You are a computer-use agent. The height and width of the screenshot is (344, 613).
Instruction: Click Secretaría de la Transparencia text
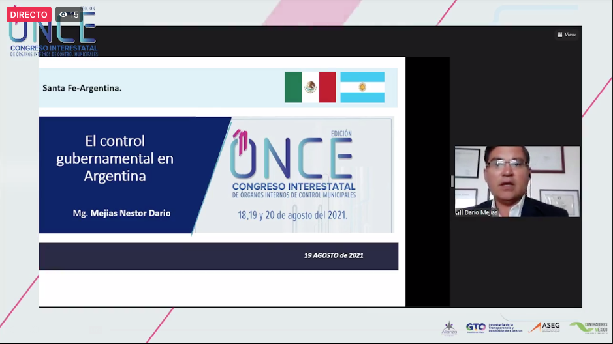(x=505, y=327)
